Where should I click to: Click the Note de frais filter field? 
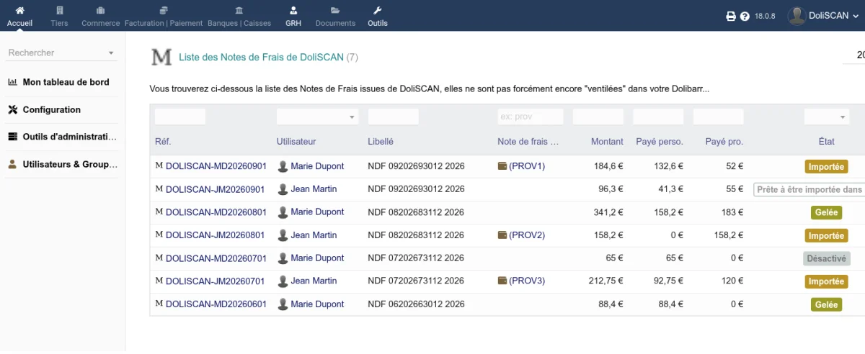[530, 117]
